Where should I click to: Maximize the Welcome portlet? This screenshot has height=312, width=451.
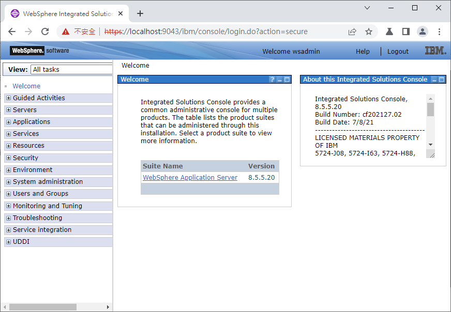(287, 80)
